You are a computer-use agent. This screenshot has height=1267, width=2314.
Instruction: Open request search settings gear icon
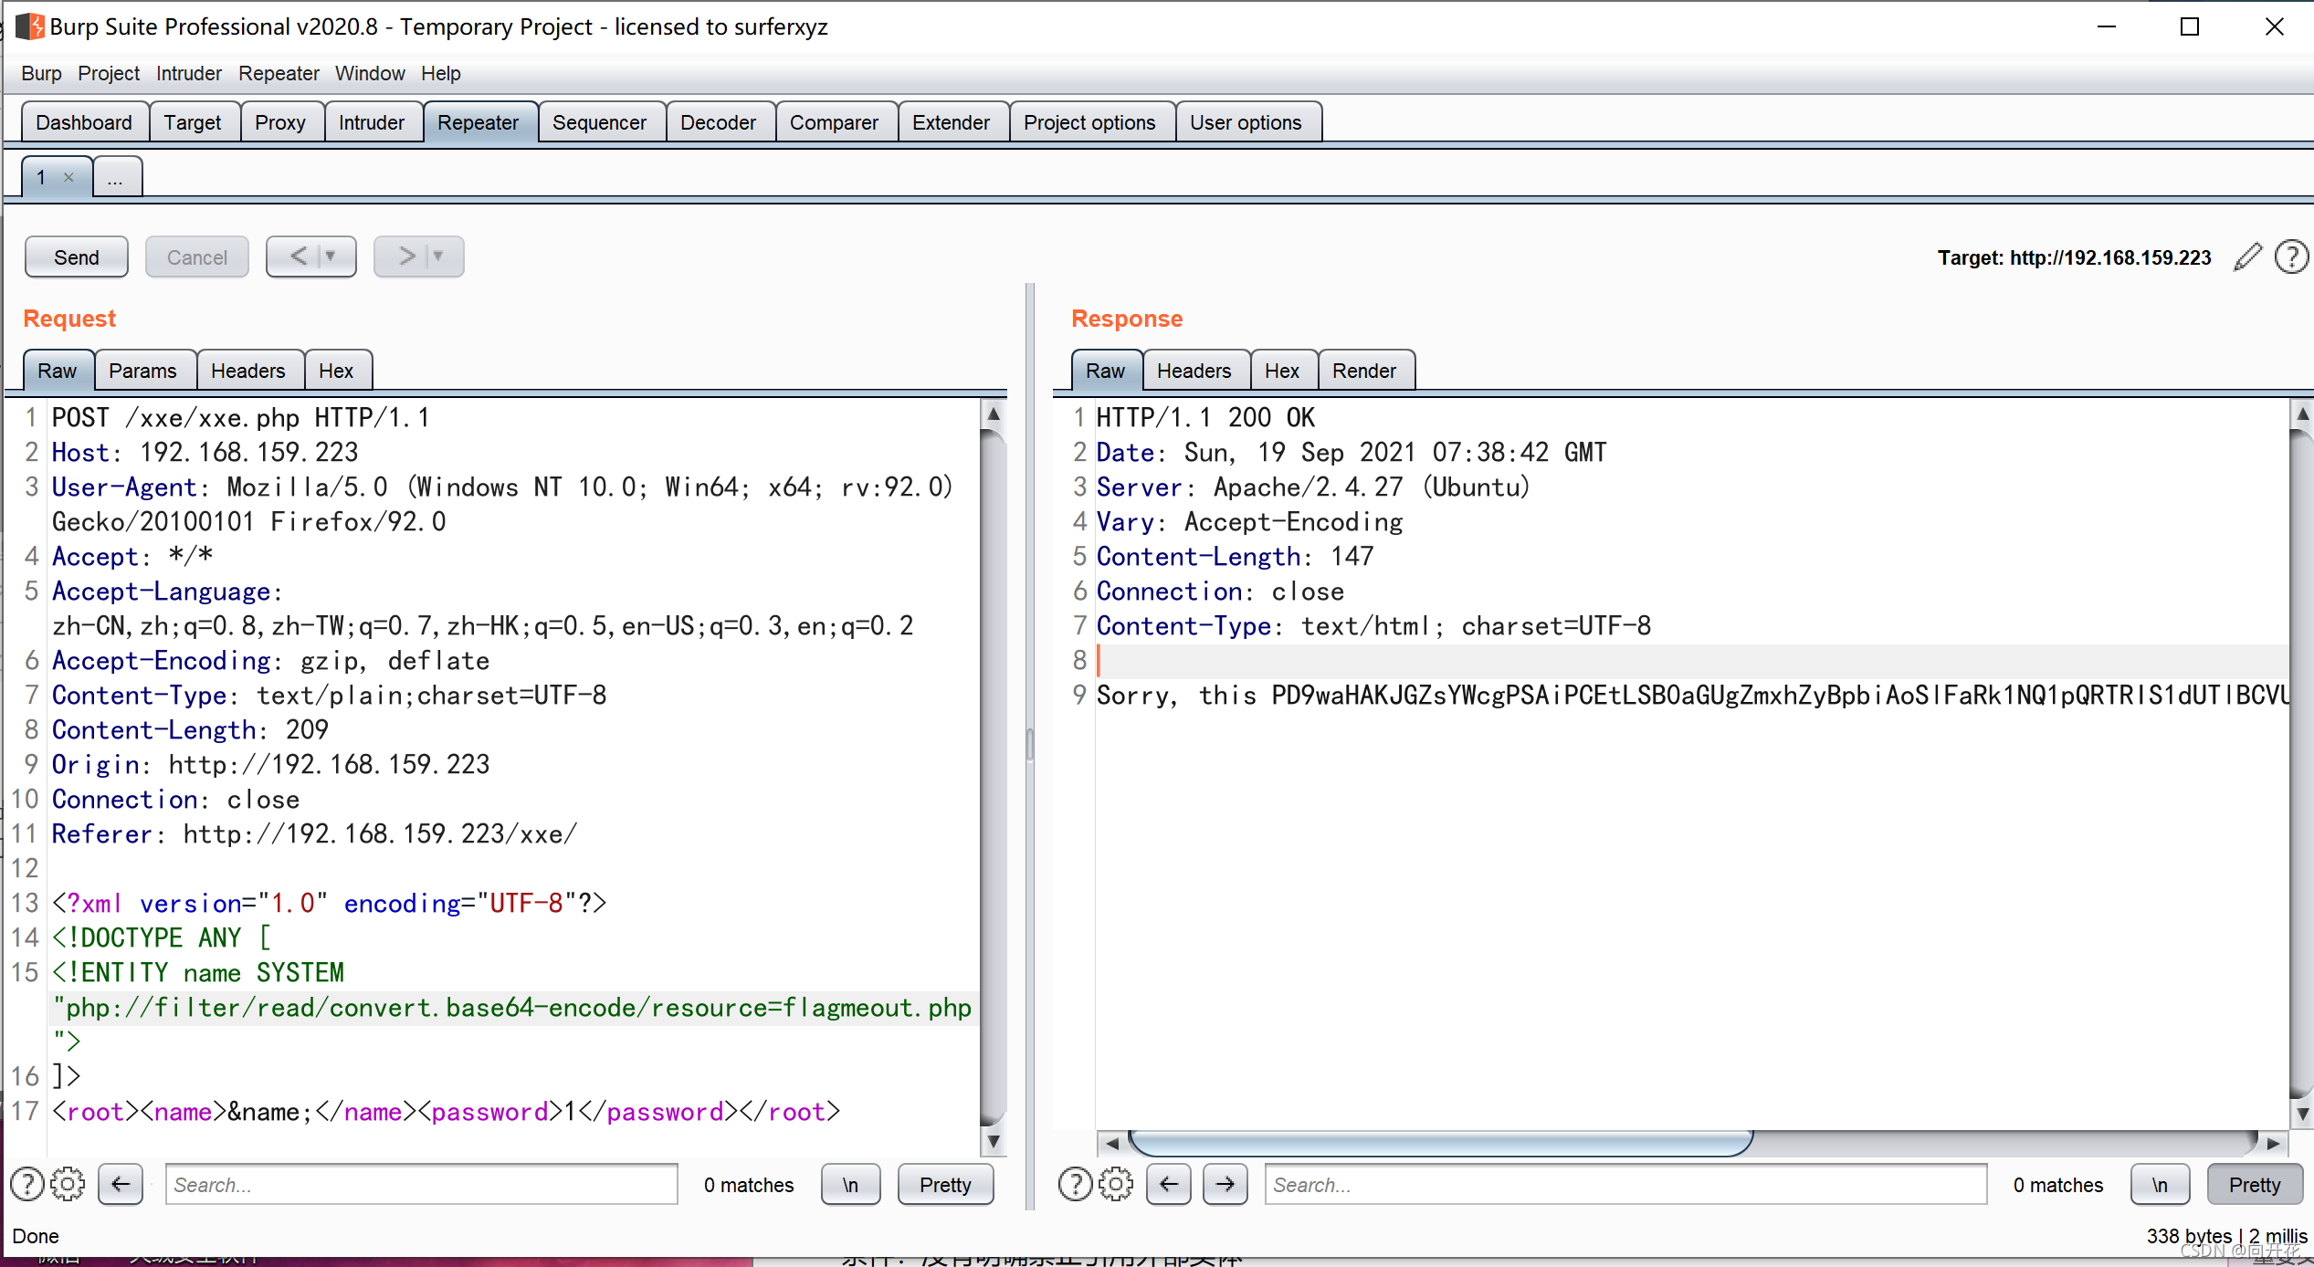pos(68,1185)
